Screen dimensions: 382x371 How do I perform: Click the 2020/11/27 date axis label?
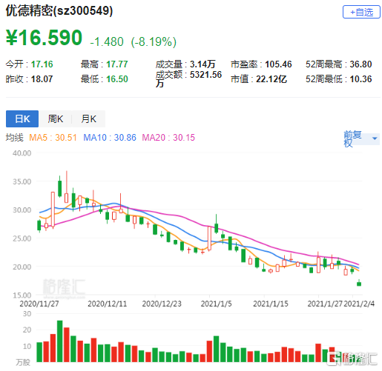click(39, 304)
